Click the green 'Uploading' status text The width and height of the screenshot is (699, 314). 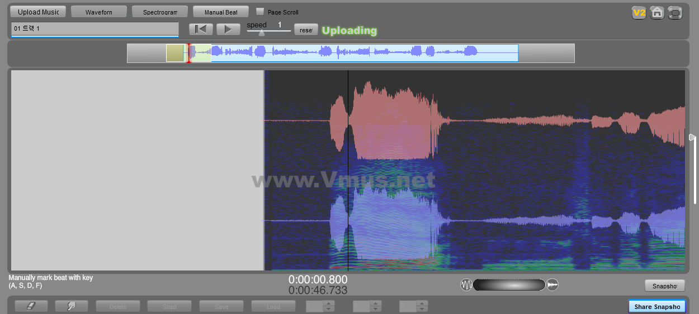pyautogui.click(x=349, y=31)
